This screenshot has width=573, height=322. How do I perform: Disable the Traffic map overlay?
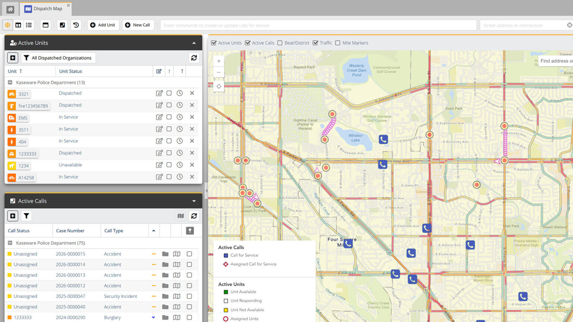click(x=316, y=43)
